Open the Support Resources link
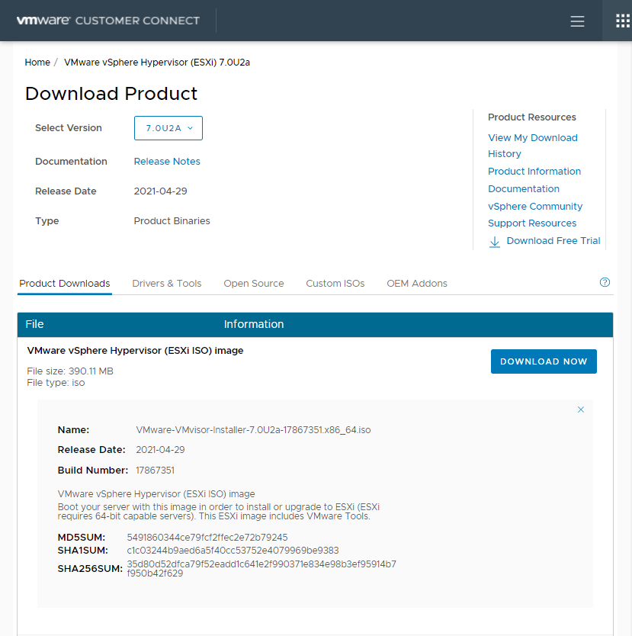The image size is (632, 636). (532, 223)
